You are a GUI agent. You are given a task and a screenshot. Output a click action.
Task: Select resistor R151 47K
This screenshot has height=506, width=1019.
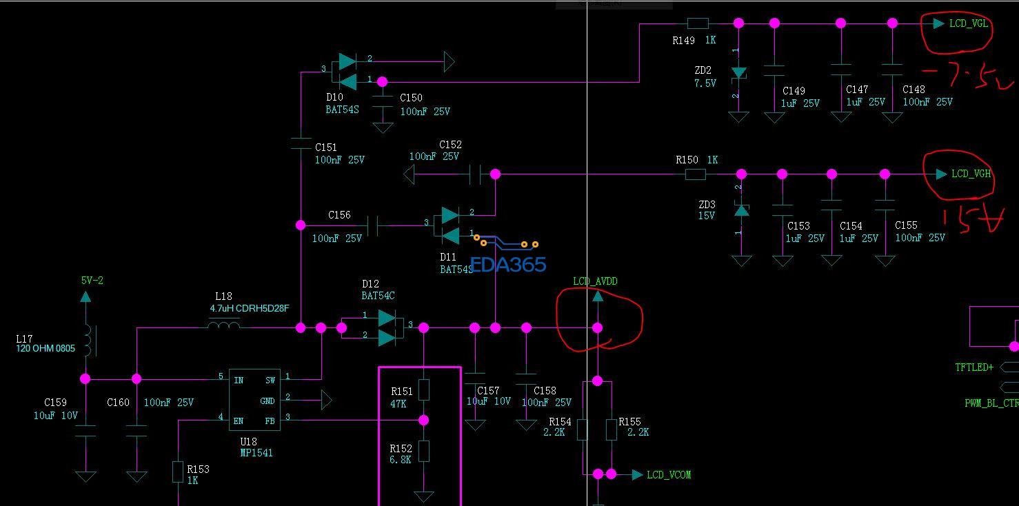coord(424,390)
